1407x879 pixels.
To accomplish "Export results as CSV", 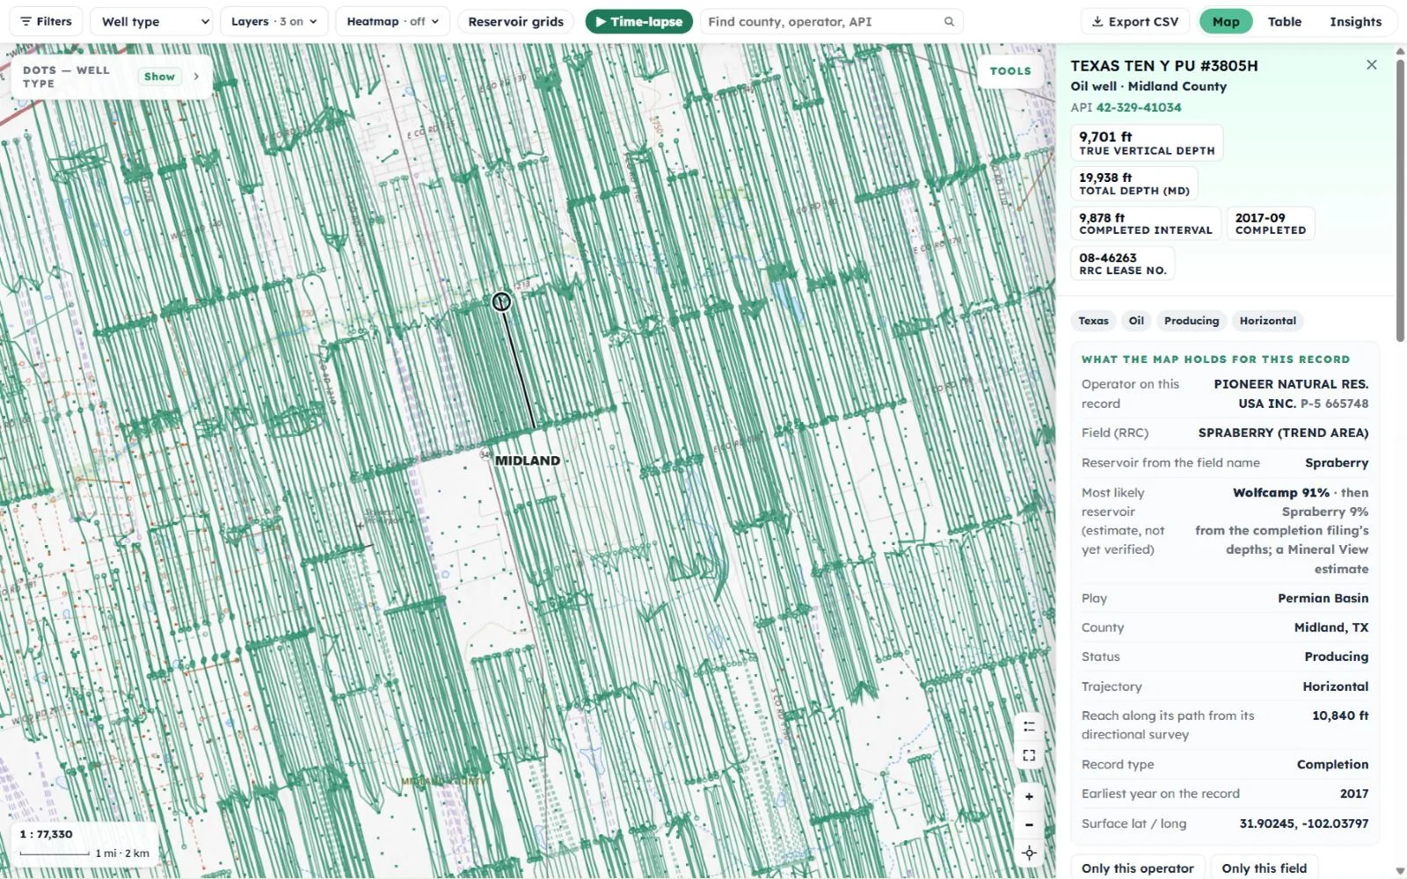I will [x=1134, y=21].
